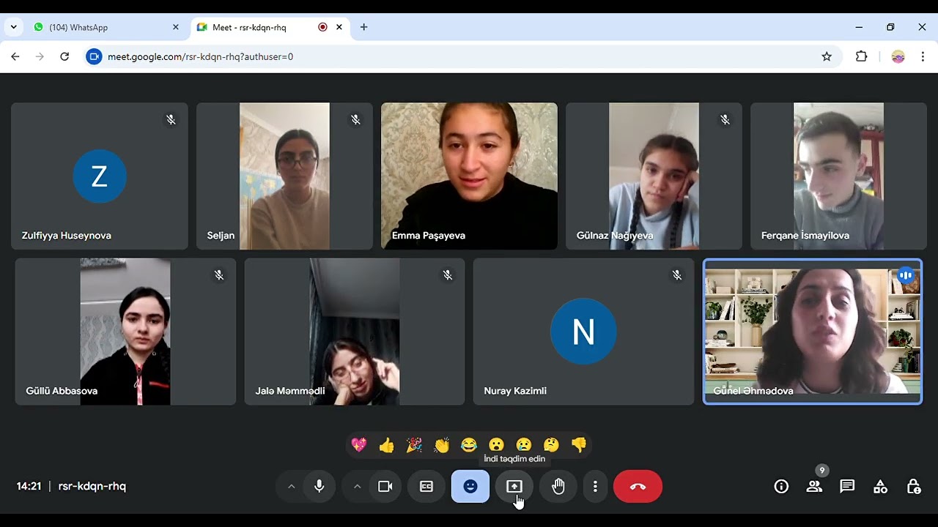Send the clapping hands reaction
The height and width of the screenshot is (527, 938).
[441, 445]
